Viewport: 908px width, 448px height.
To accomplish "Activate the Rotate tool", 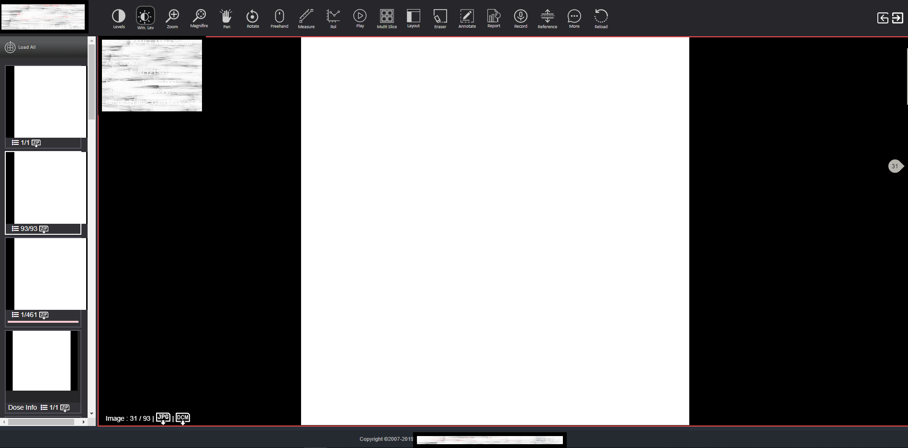I will [252, 17].
